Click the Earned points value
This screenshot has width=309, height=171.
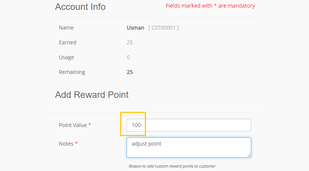(130, 42)
